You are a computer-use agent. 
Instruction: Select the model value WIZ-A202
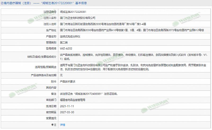point(66,49)
